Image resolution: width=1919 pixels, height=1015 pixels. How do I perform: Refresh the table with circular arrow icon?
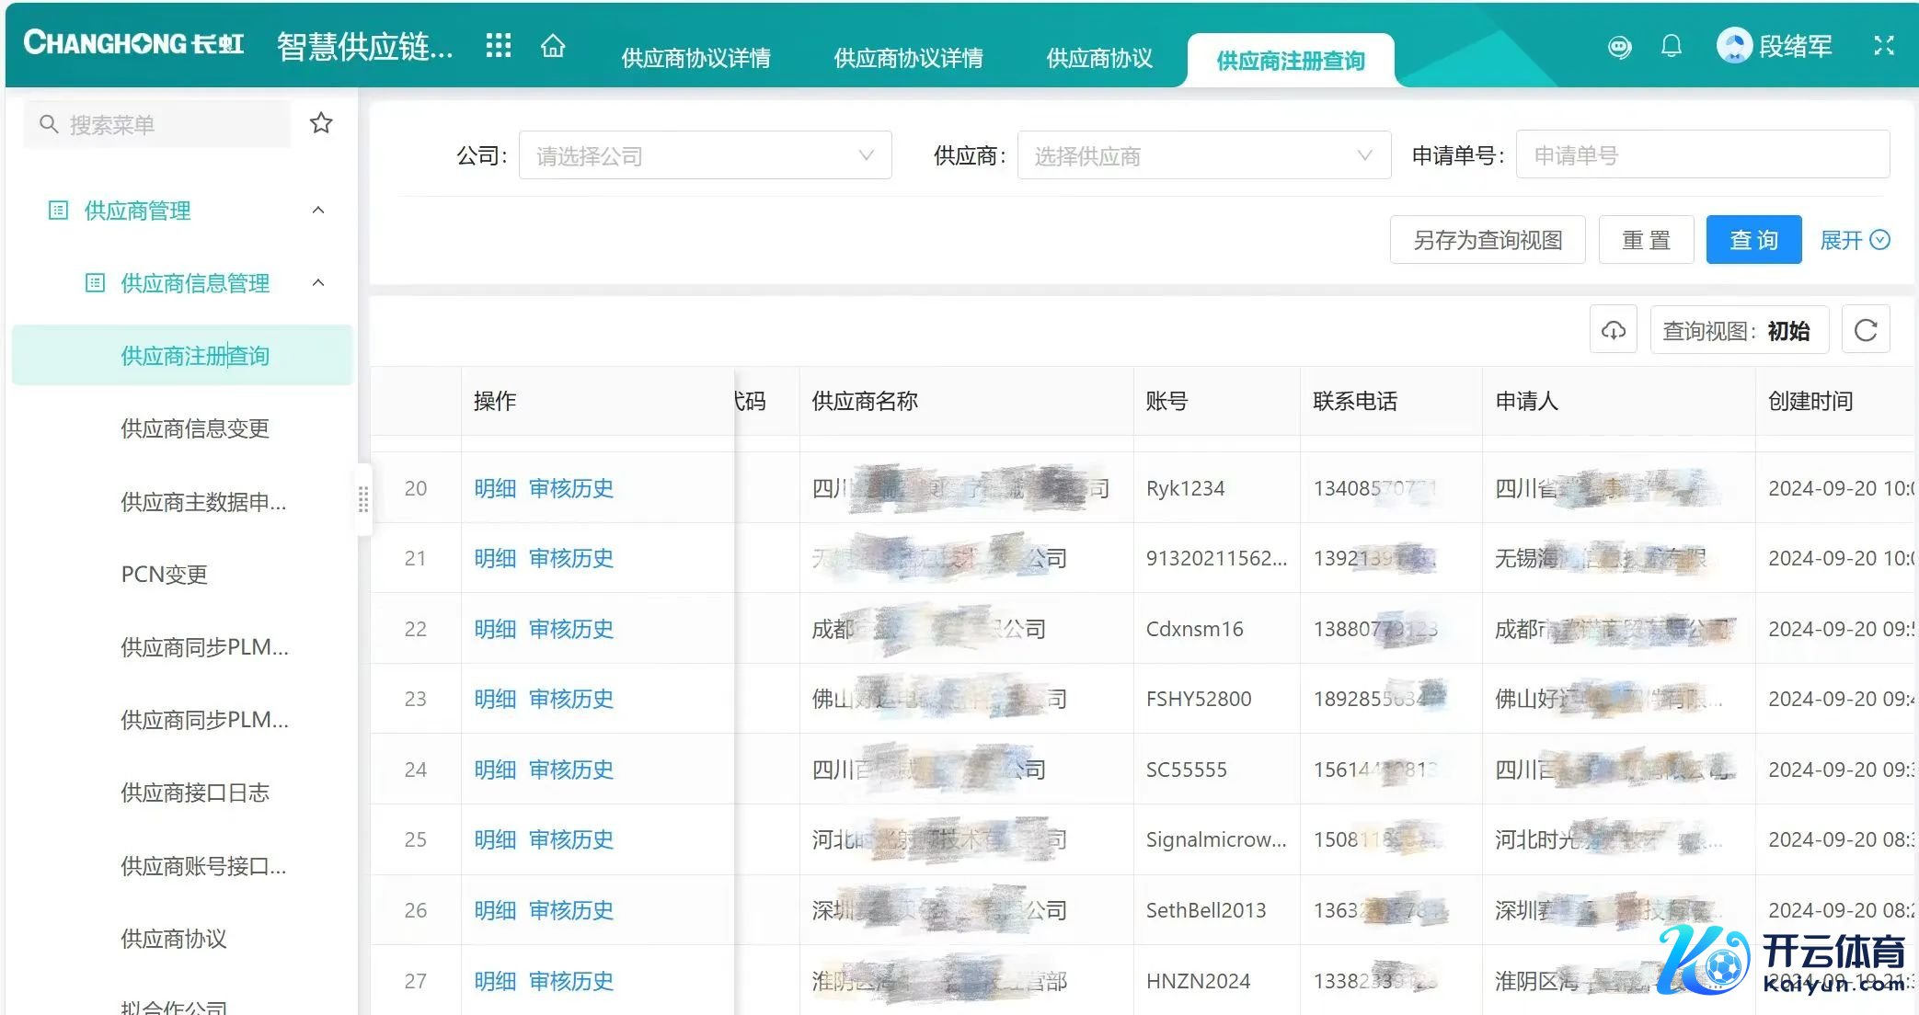click(1866, 330)
